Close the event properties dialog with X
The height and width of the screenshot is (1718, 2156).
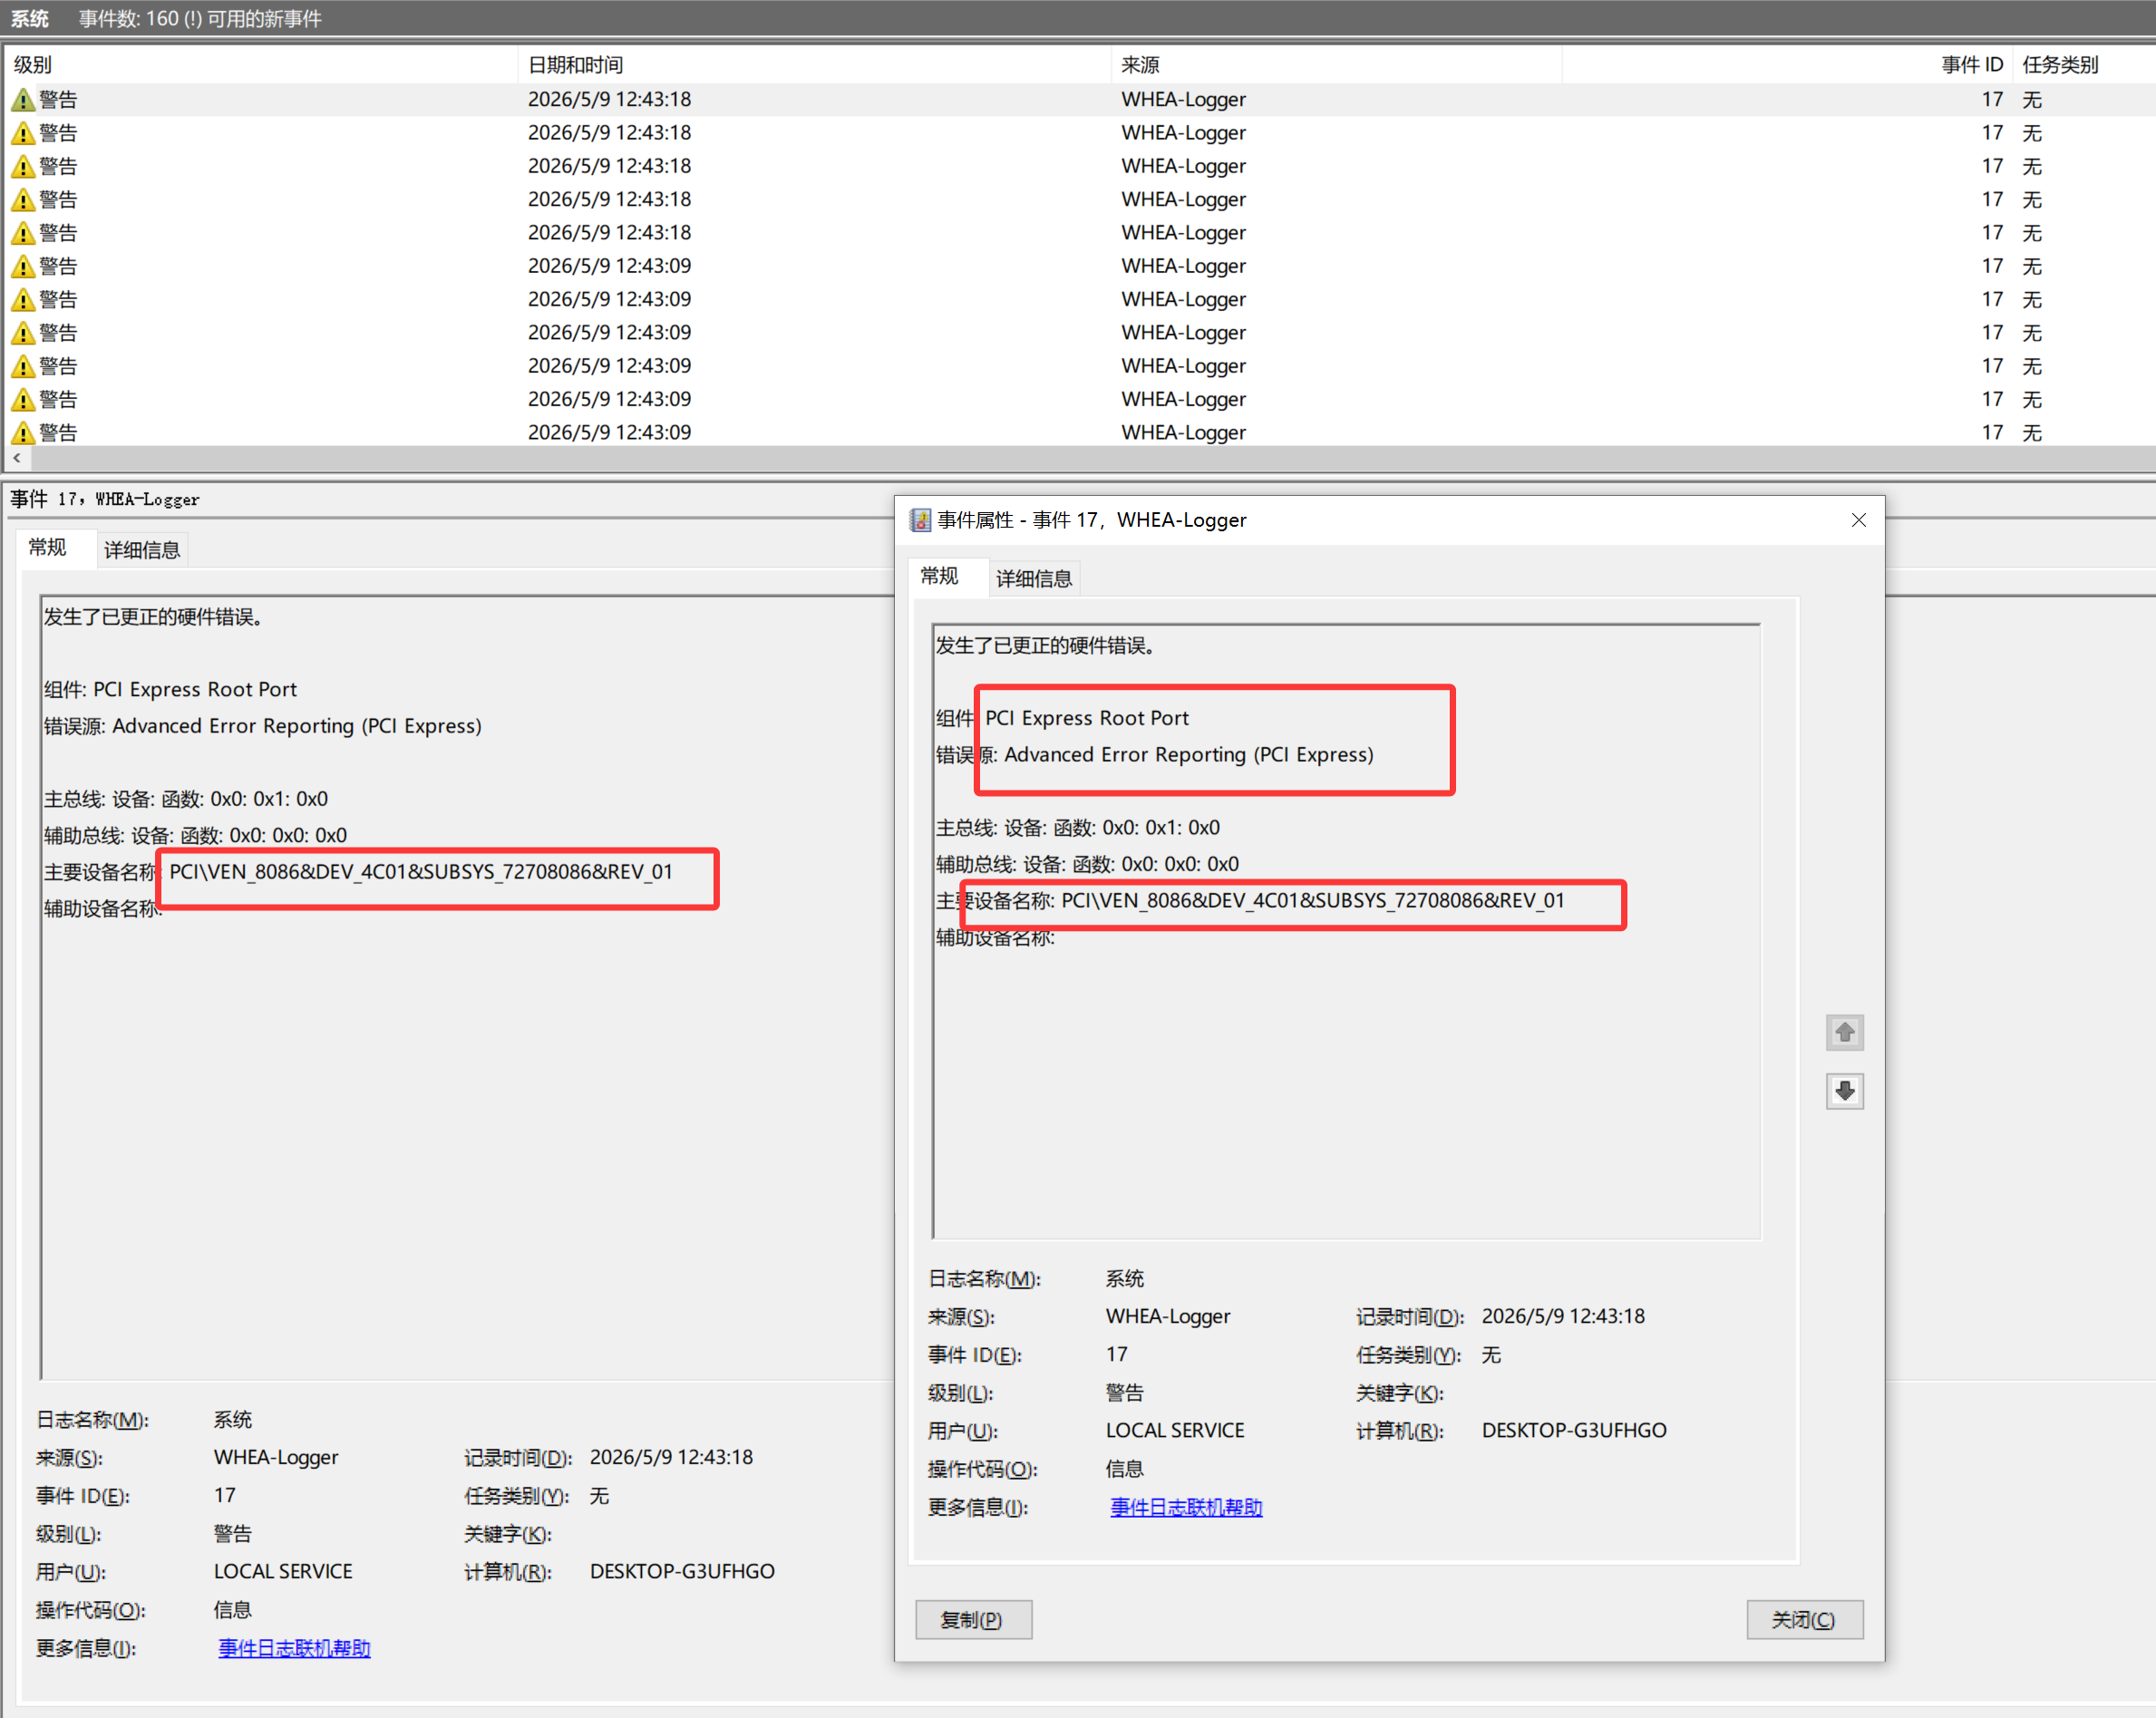[x=1858, y=520]
